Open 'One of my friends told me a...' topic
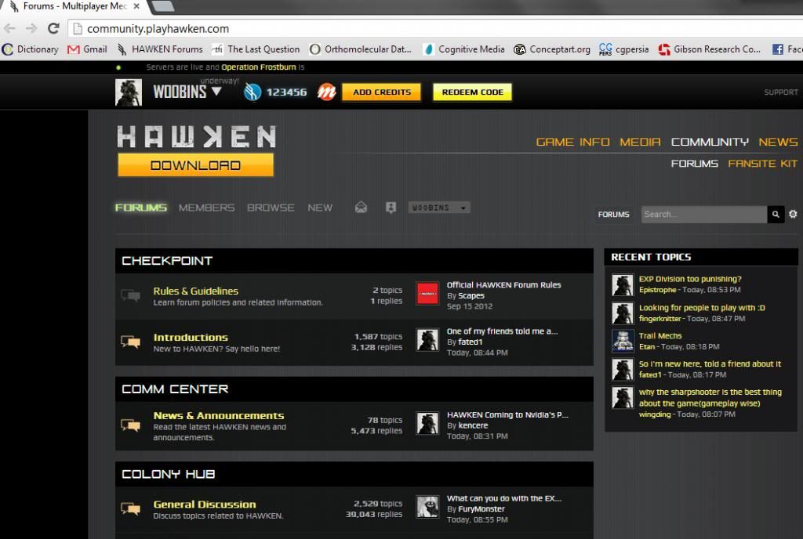This screenshot has width=803, height=539. point(503,331)
